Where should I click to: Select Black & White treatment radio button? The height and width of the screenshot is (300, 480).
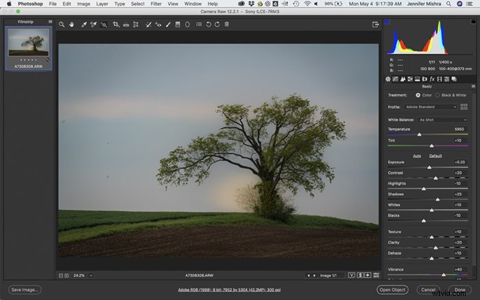tap(437, 95)
